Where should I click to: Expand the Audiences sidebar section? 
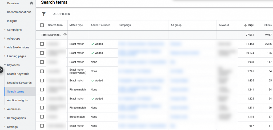pos(5,109)
